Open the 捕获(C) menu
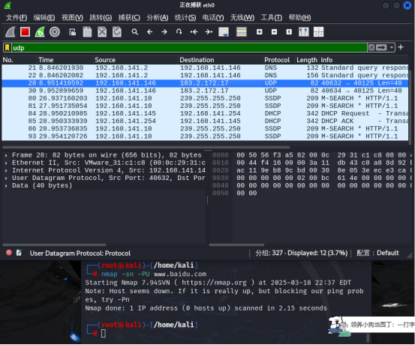The height and width of the screenshot is (345, 415). (129, 18)
